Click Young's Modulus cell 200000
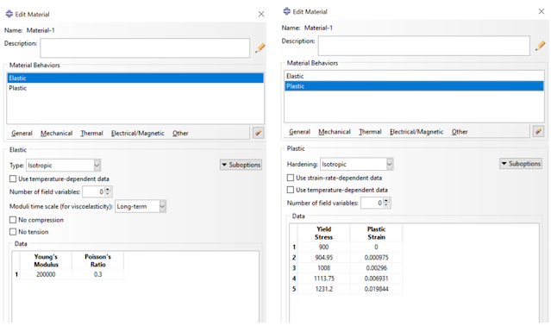The image size is (551, 326). (46, 274)
